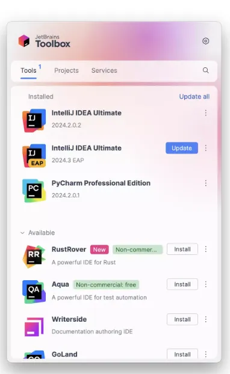The image size is (230, 374).
Task: Install RustRover
Action: click(182, 249)
